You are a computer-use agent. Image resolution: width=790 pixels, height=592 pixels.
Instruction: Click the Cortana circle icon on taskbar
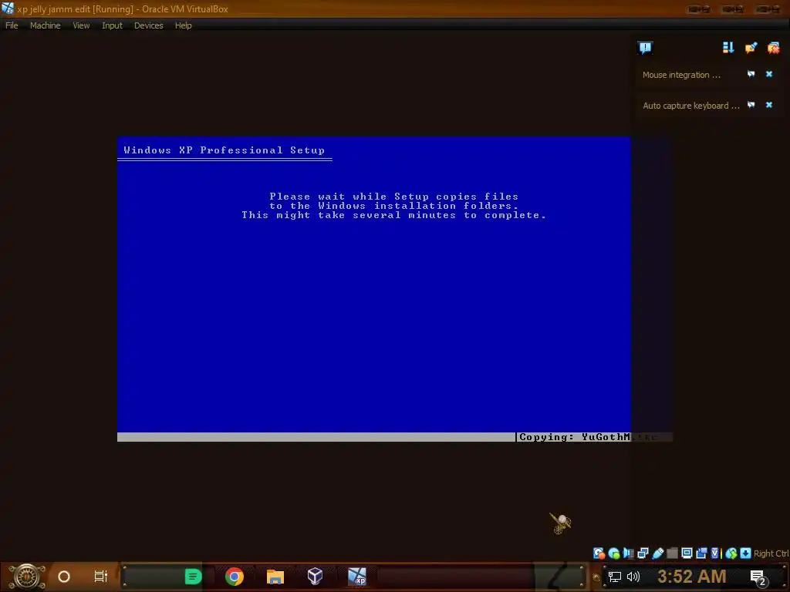coord(64,577)
